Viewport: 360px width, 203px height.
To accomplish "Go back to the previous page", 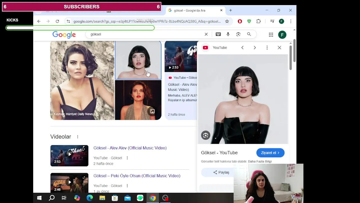I will pos(39,21).
